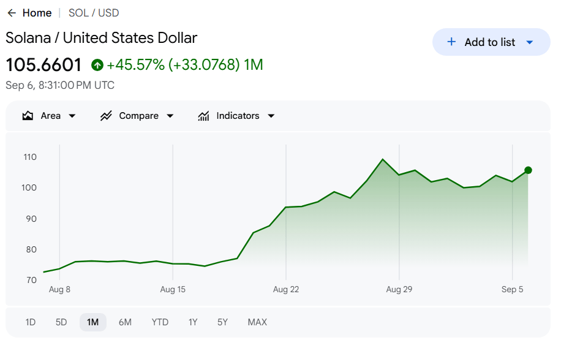
Task: Click the green up-arrow change icon
Action: (97, 65)
